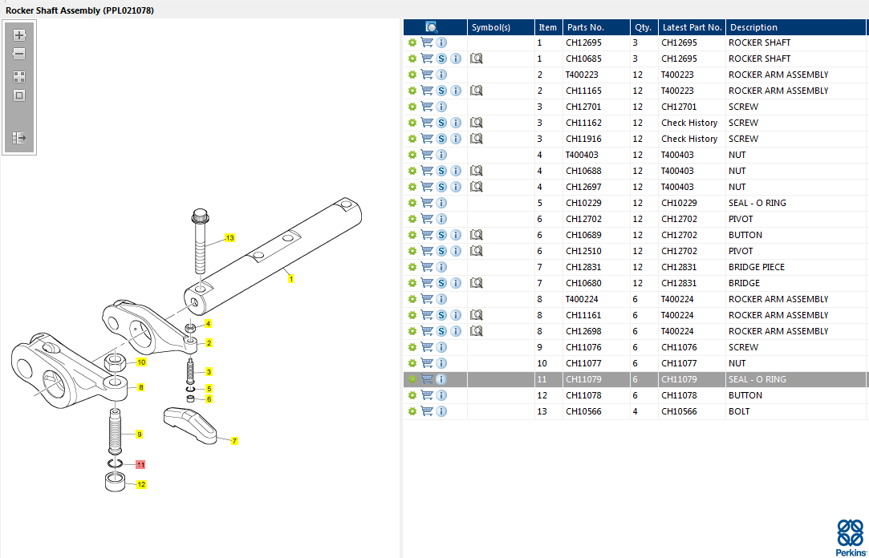The image size is (869, 558).
Task: Click the search icon in the table header
Action: point(432,27)
